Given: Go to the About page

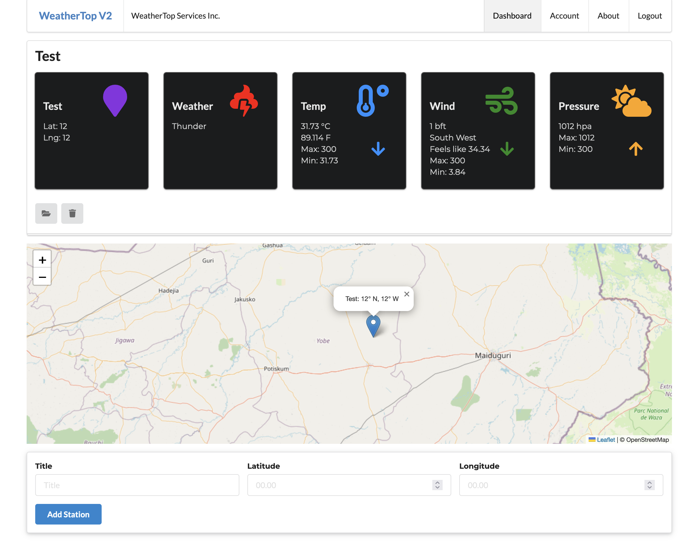Looking at the screenshot, I should click(608, 15).
